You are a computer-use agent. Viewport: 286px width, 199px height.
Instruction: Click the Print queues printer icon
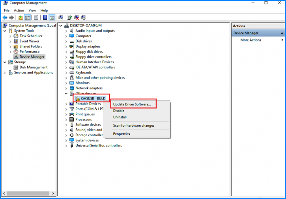72,114
